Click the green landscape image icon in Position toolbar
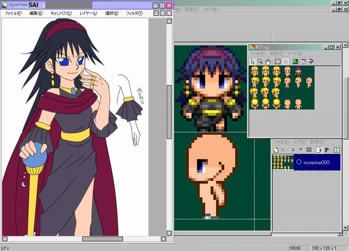Viewport: 349px width, 251px height. click(x=295, y=62)
